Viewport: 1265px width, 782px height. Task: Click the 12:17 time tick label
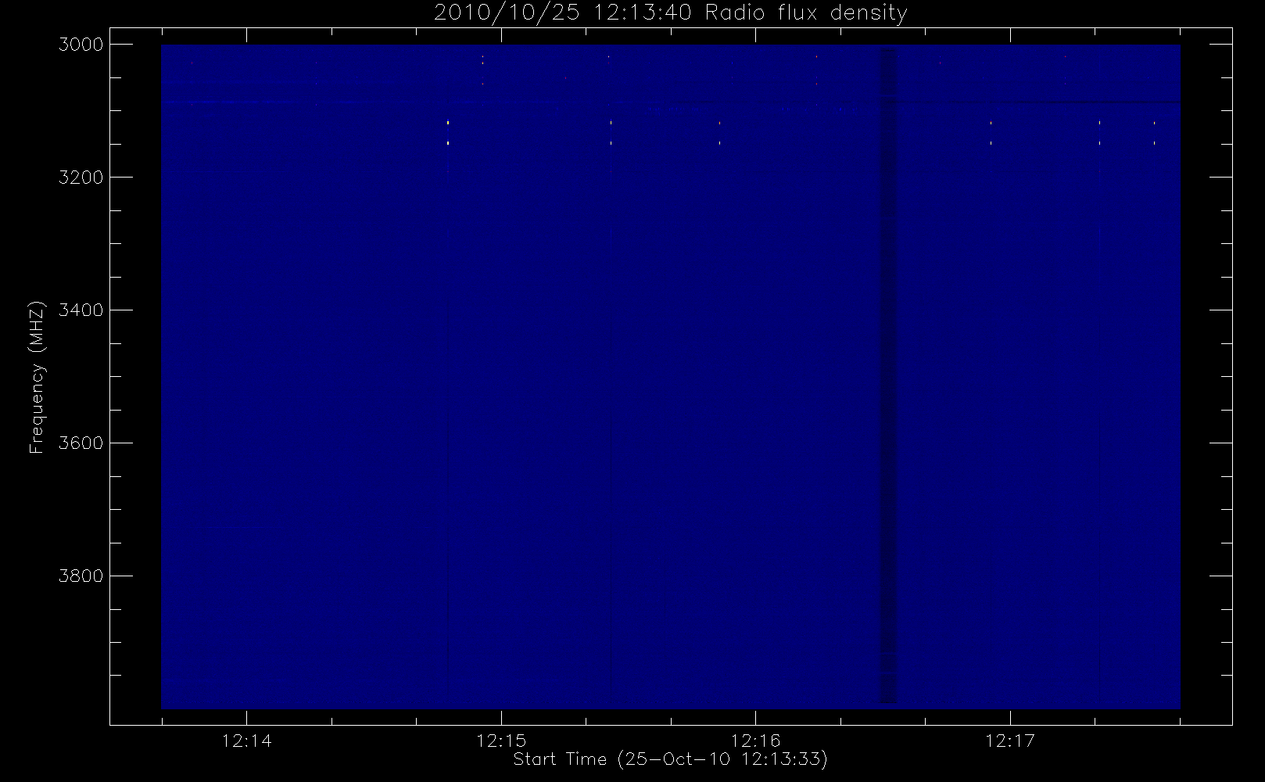click(1010, 741)
